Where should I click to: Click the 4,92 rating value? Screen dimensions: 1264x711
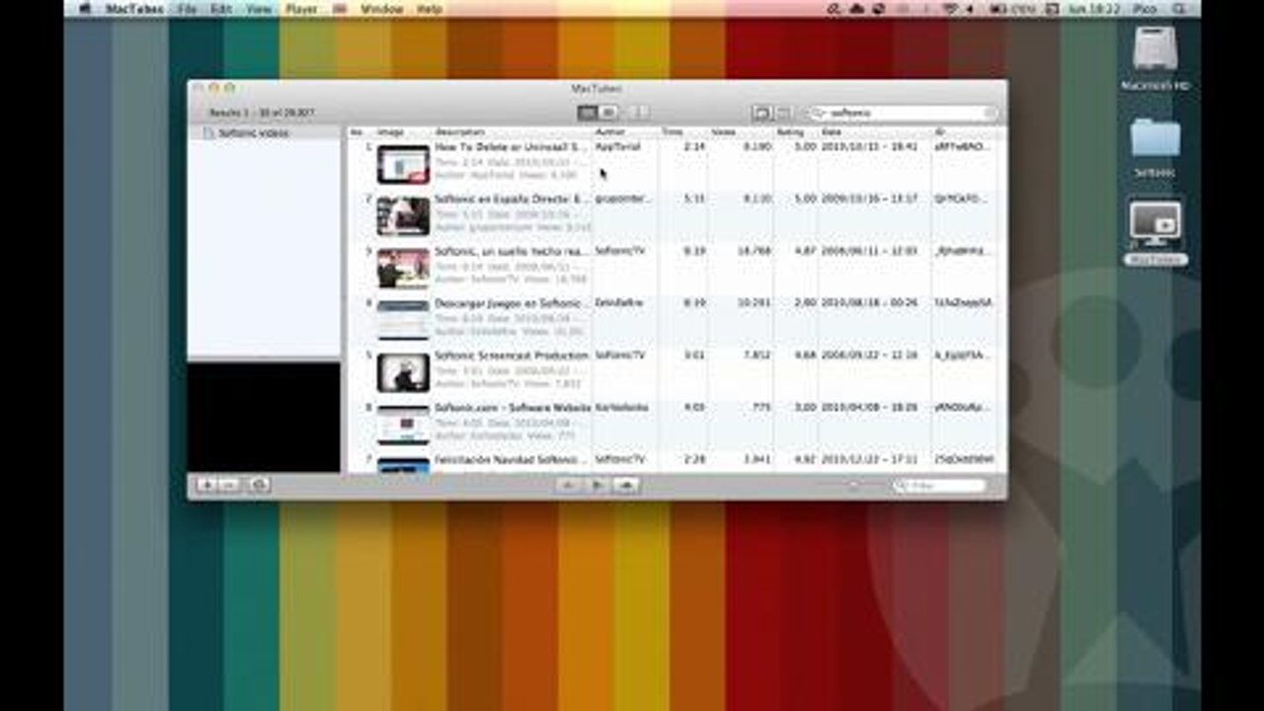[x=806, y=460]
